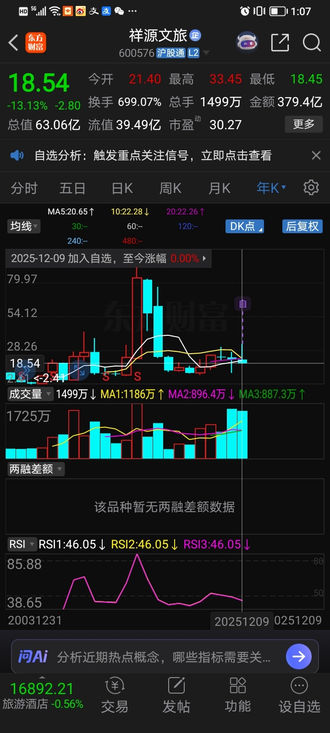Toggle the DK点 button
This screenshot has width=330, height=733.
[245, 226]
